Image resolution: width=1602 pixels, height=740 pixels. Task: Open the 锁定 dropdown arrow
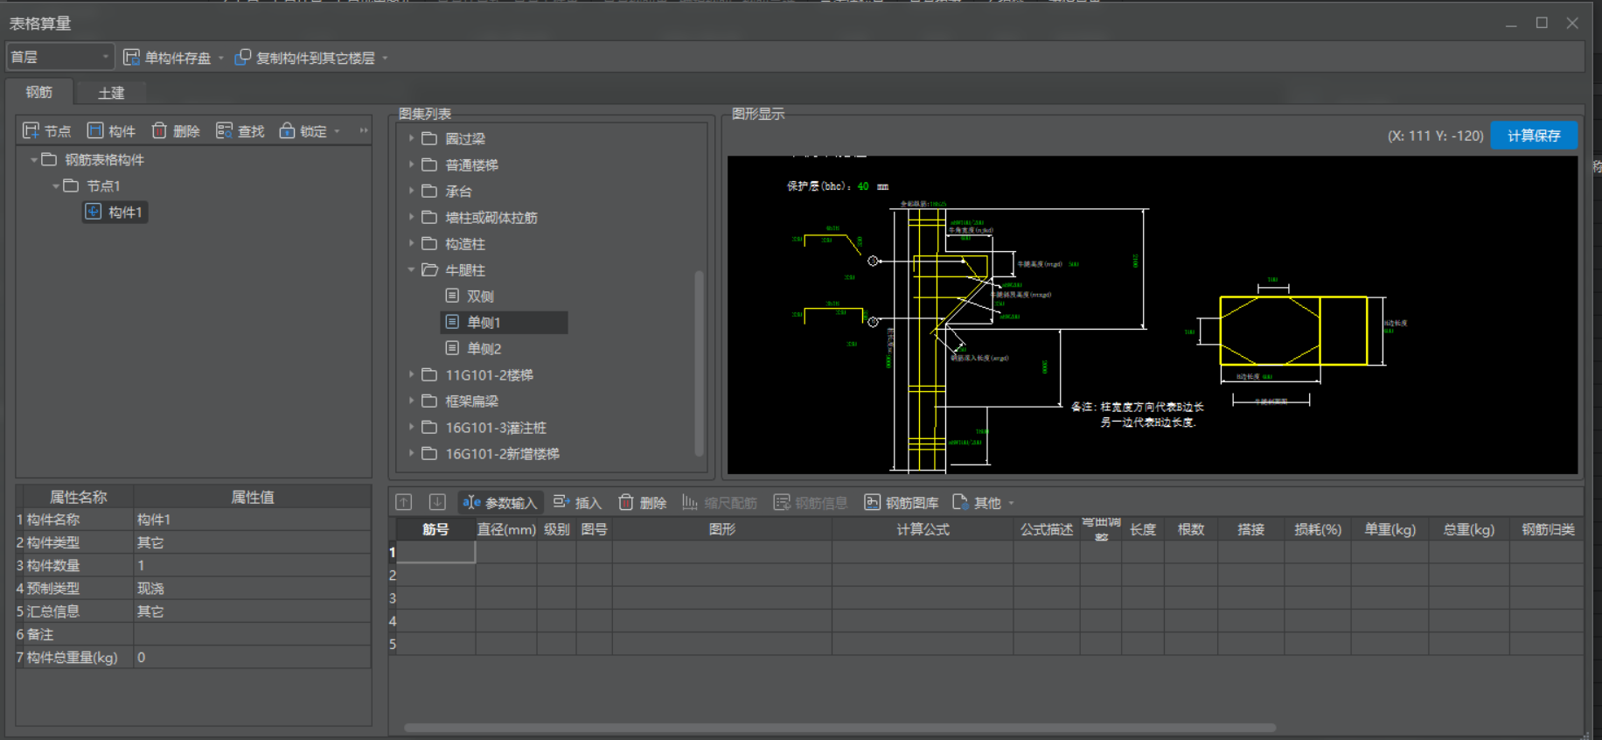tap(338, 132)
